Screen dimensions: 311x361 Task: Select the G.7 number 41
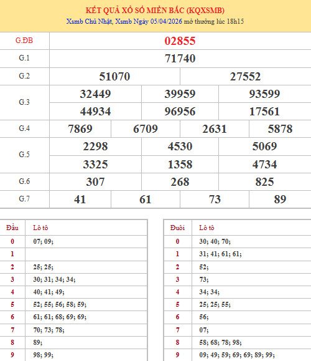[80, 200]
